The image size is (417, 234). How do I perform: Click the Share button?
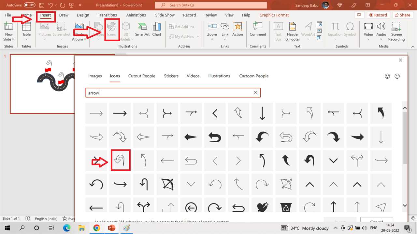pyautogui.click(x=402, y=15)
